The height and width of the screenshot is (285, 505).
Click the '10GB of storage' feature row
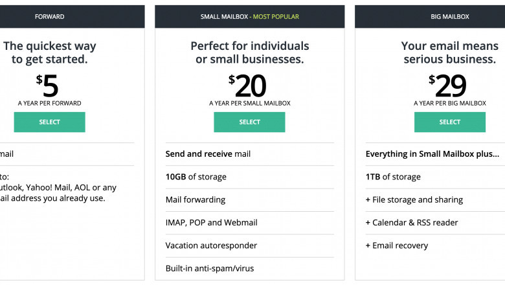pos(196,177)
